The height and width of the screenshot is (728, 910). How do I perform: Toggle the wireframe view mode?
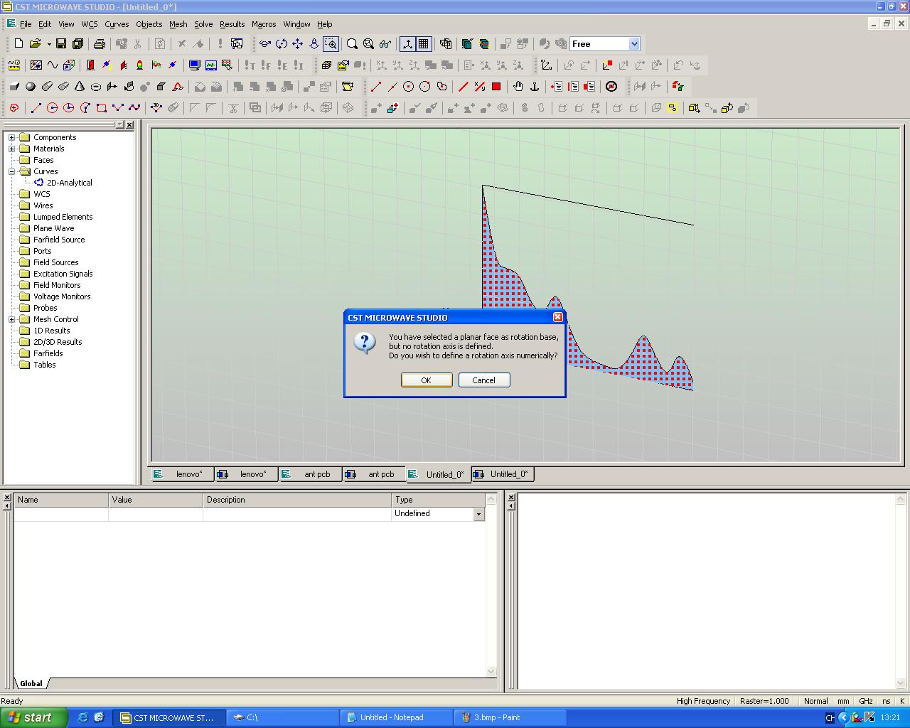click(446, 44)
